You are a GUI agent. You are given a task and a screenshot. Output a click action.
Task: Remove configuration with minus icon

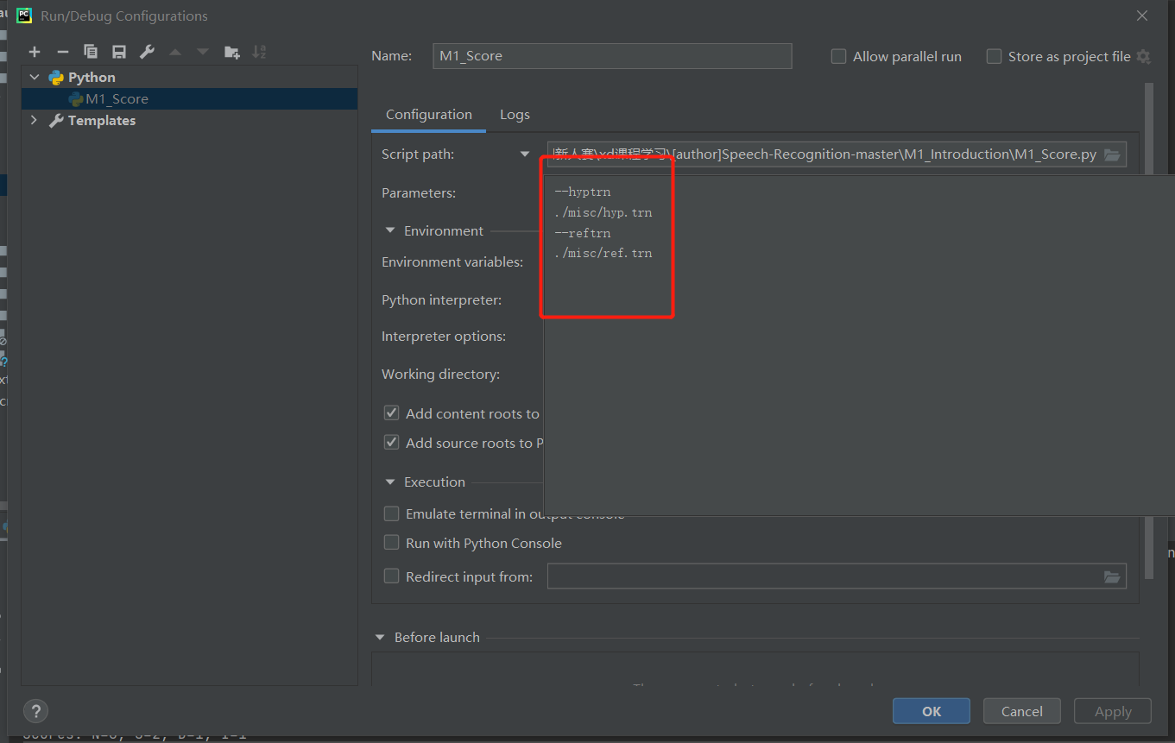(x=62, y=52)
